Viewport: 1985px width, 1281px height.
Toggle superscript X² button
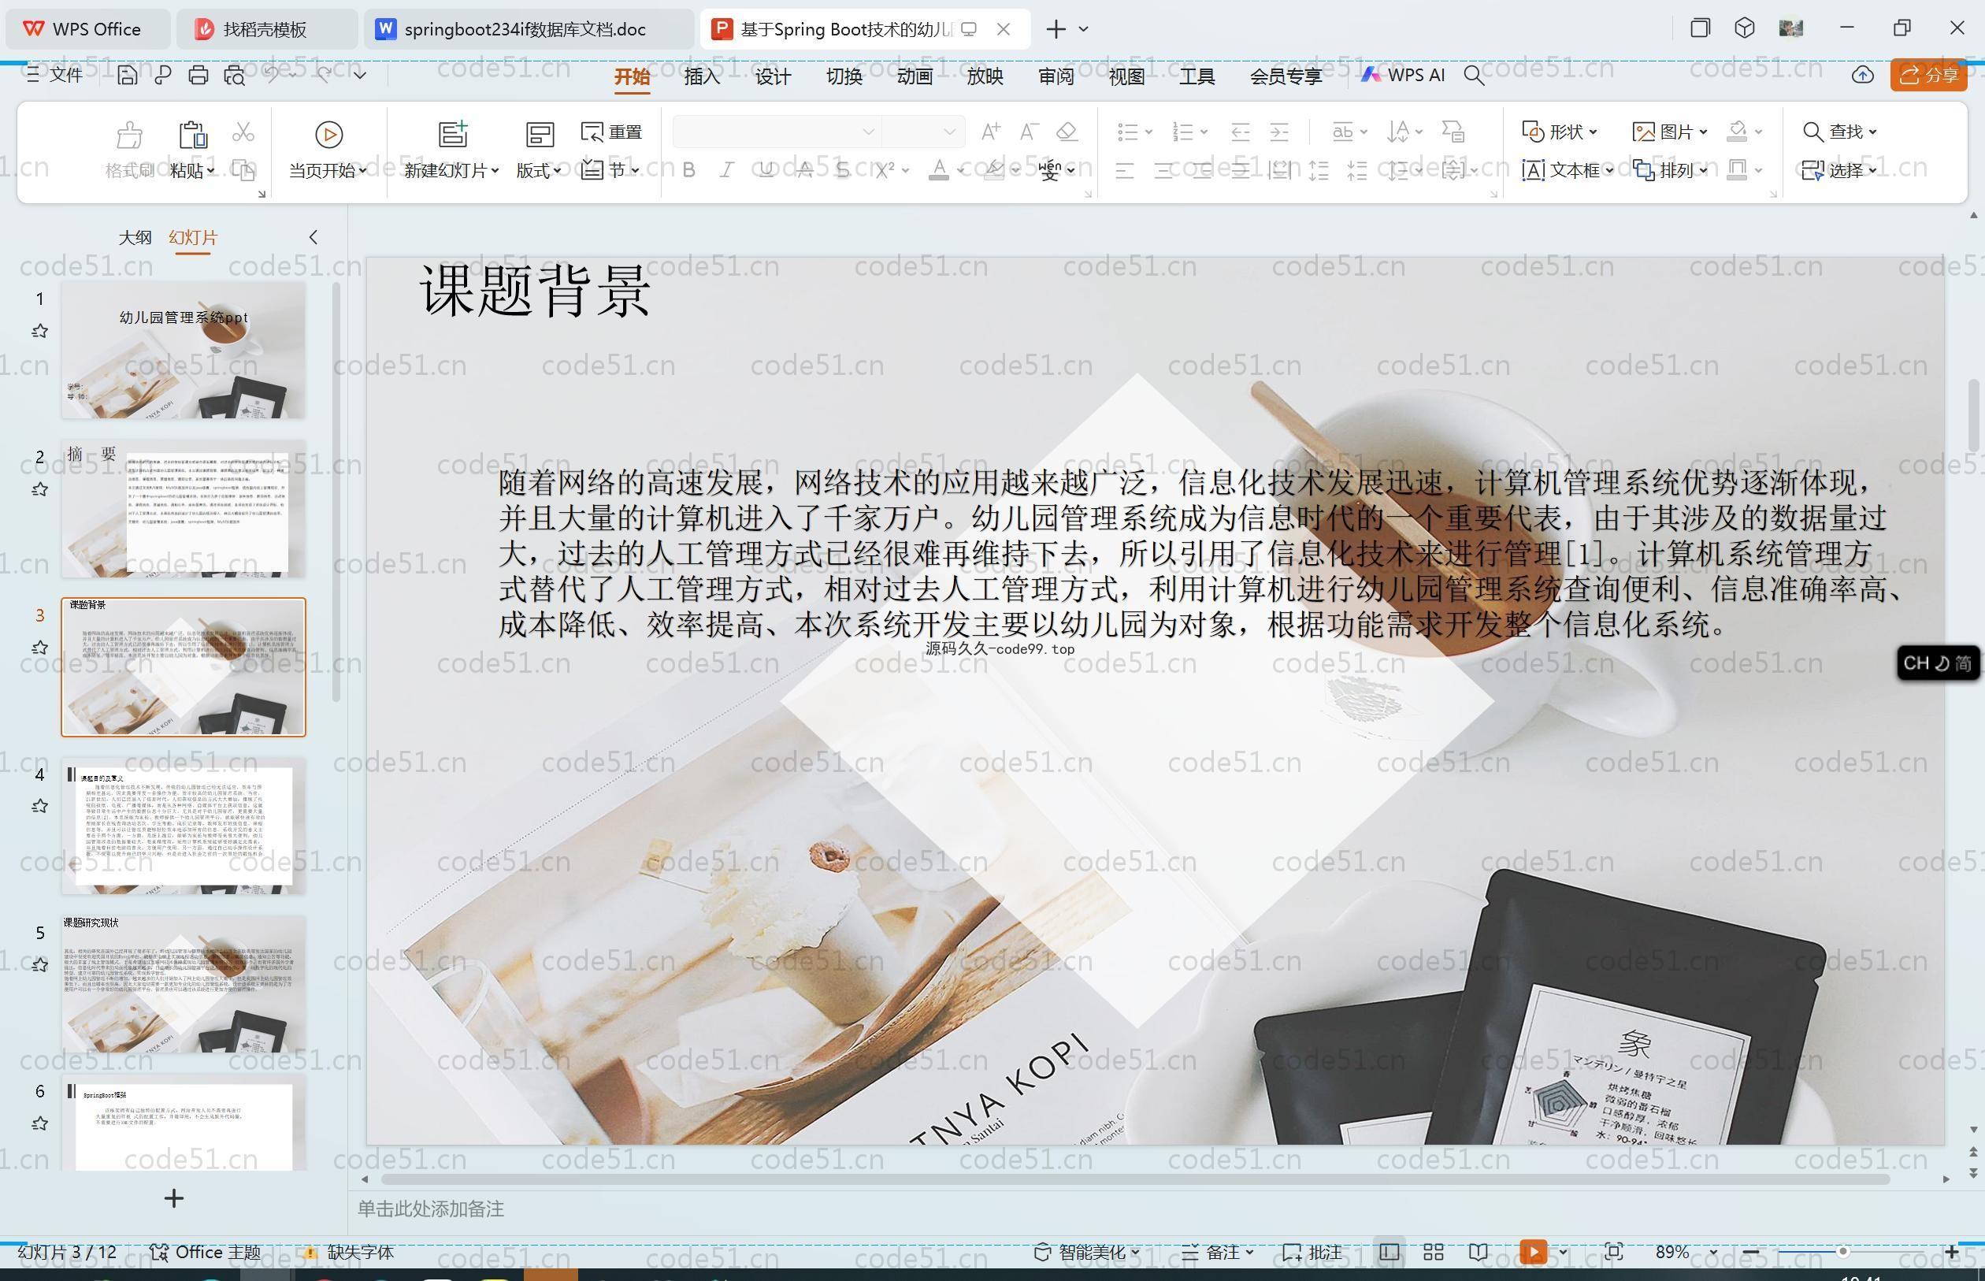(885, 170)
